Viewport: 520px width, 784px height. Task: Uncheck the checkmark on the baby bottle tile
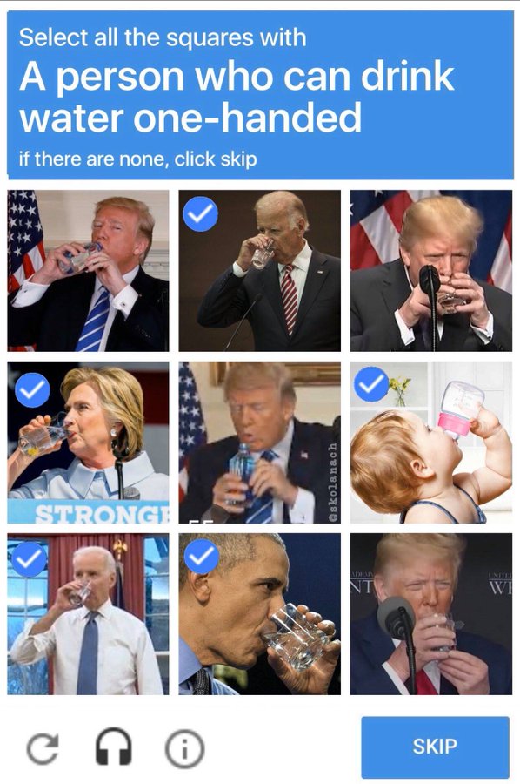(371, 384)
